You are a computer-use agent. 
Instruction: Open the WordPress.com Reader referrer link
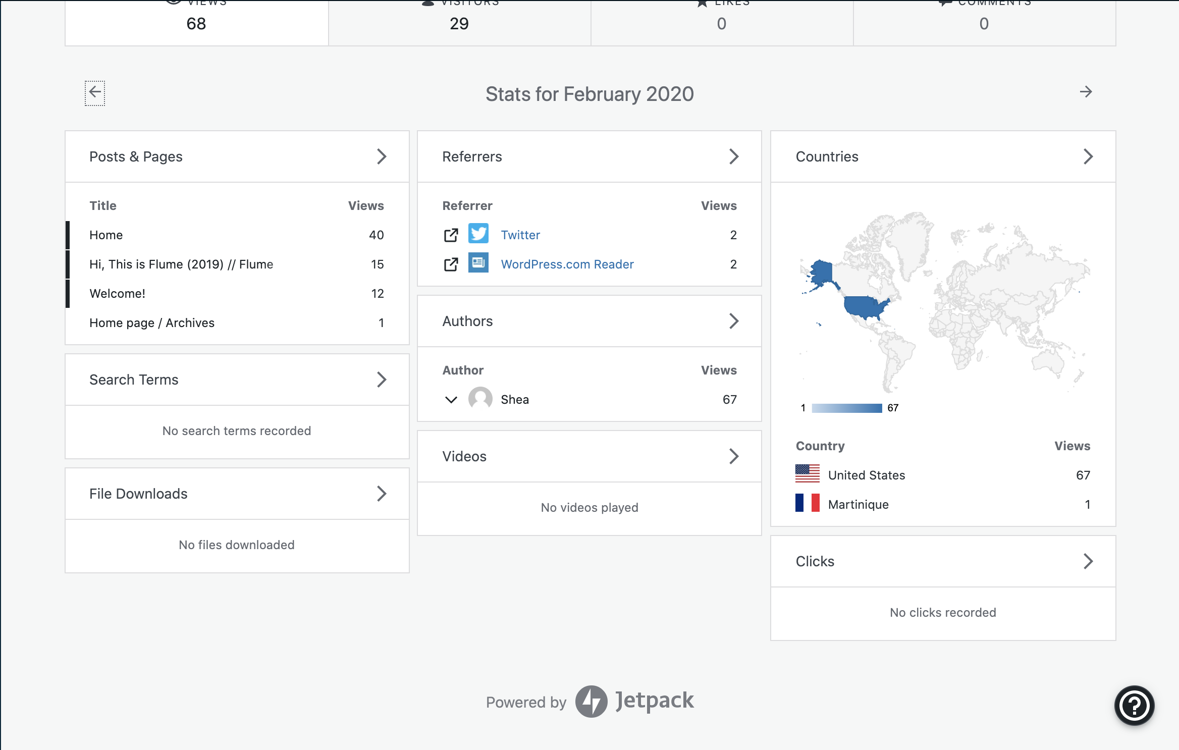567,264
